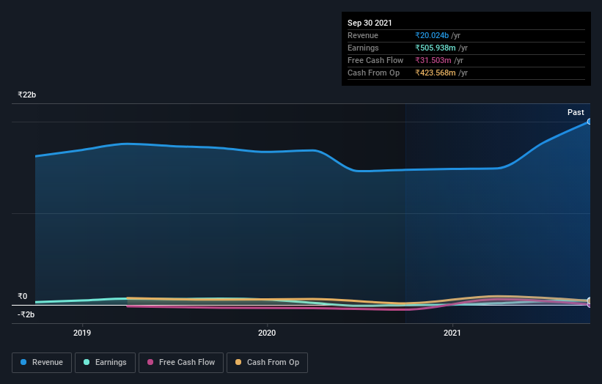This screenshot has width=602, height=384.
Task: Click the ₹31.503m free cash flow value
Action: coord(433,60)
